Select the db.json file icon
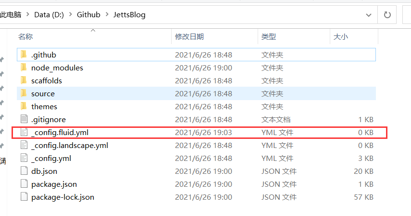The width and height of the screenshot is (411, 216). pyautogui.click(x=24, y=171)
